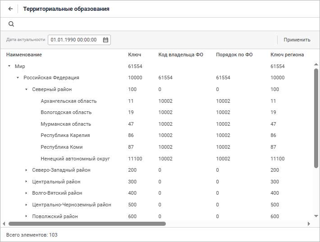The image size is (320, 242).
Task: Expand the Поволжский район node
Action: (x=26, y=216)
